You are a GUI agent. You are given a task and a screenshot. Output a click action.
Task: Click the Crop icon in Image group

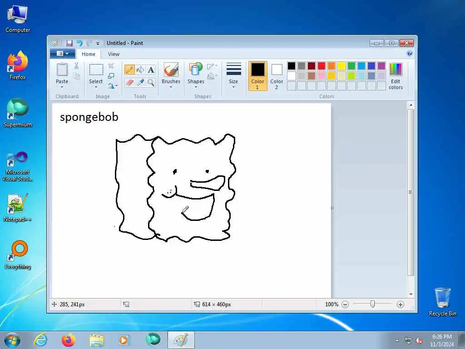click(111, 65)
